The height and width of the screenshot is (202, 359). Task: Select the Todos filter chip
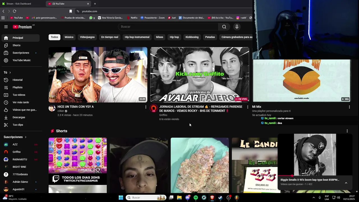pos(54,37)
